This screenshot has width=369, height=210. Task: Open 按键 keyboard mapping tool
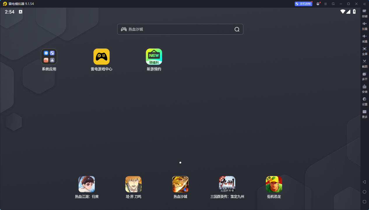[364, 13]
